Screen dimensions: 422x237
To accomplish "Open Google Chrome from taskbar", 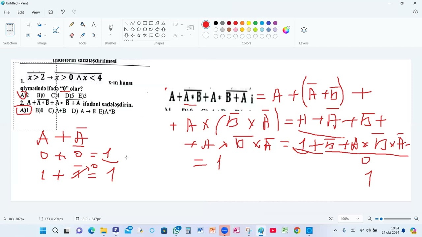I will 297,230.
